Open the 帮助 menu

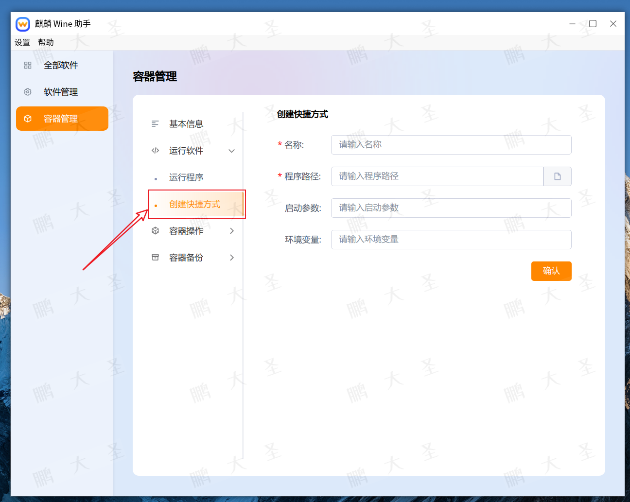(46, 42)
